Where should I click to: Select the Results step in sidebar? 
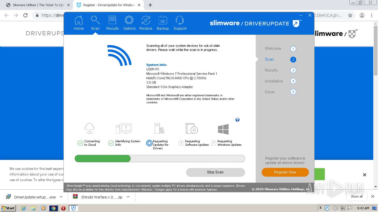(271, 70)
